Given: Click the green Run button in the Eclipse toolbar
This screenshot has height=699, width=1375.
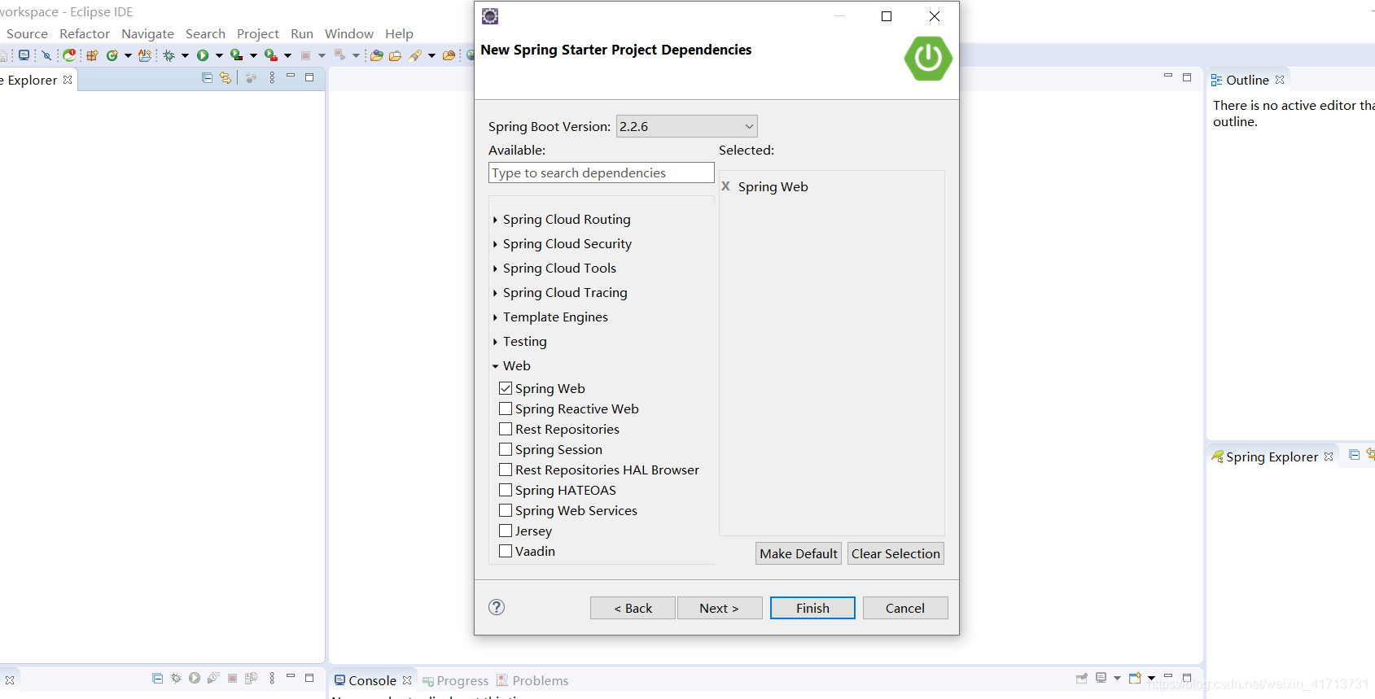Looking at the screenshot, I should (203, 55).
